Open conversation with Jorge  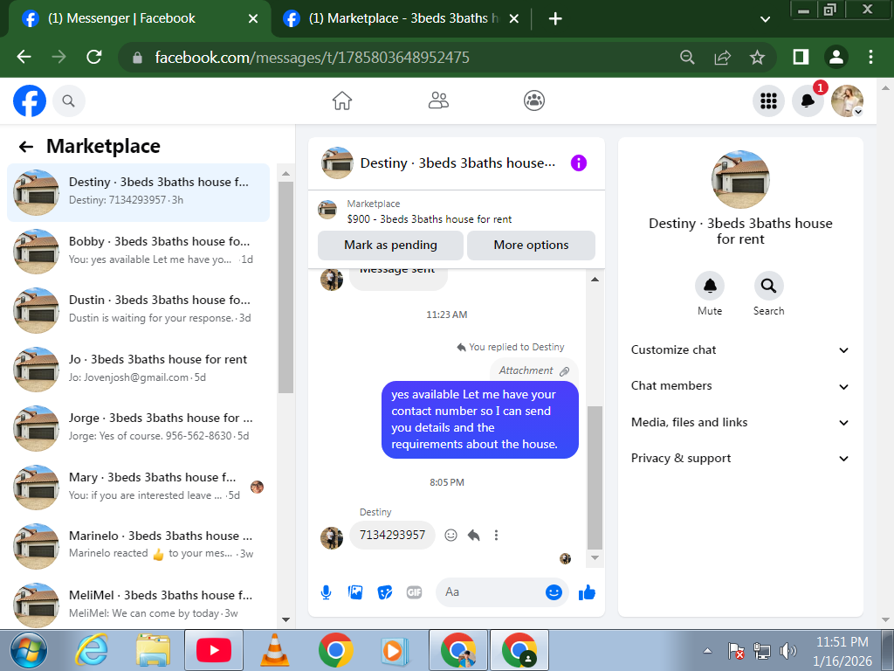pyautogui.click(x=138, y=428)
